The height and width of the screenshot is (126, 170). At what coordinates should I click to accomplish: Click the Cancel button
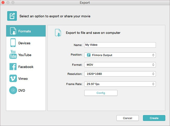pos(128,118)
